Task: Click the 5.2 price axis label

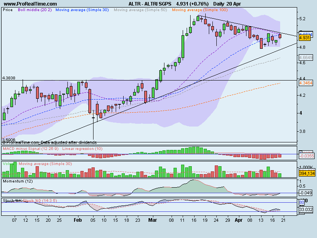Action: [302, 19]
